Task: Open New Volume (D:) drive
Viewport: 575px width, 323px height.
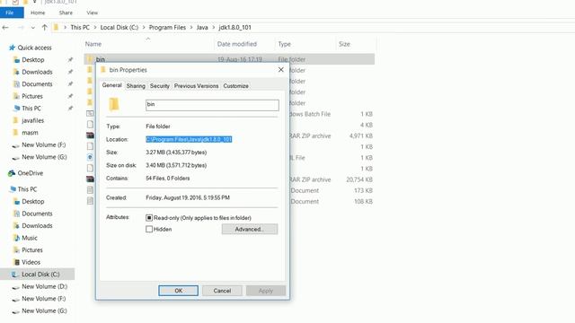Action: [44, 286]
